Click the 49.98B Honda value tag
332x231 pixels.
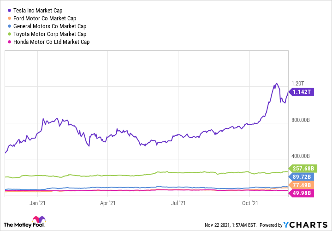[302, 193]
